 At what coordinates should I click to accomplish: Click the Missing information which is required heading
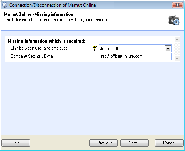(x=46, y=41)
